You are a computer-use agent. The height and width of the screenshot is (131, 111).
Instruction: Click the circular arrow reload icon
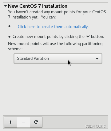(x=36, y=122)
